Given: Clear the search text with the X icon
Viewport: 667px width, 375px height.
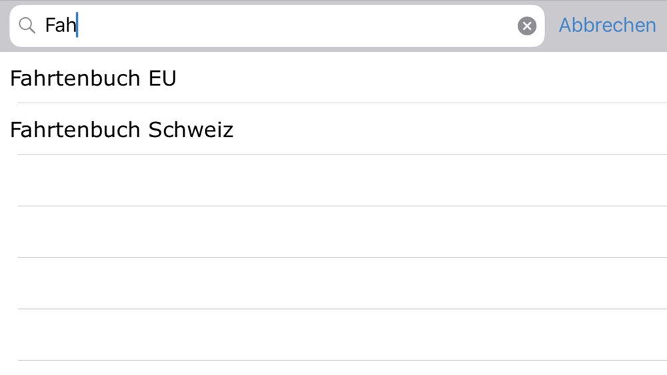Looking at the screenshot, I should (x=527, y=26).
